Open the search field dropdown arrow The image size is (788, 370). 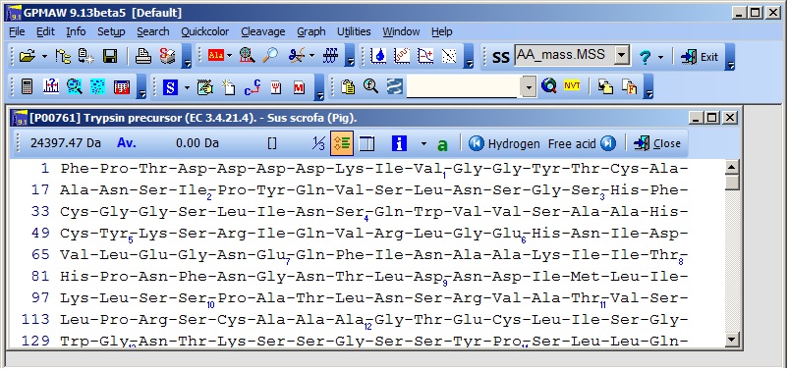tap(529, 87)
